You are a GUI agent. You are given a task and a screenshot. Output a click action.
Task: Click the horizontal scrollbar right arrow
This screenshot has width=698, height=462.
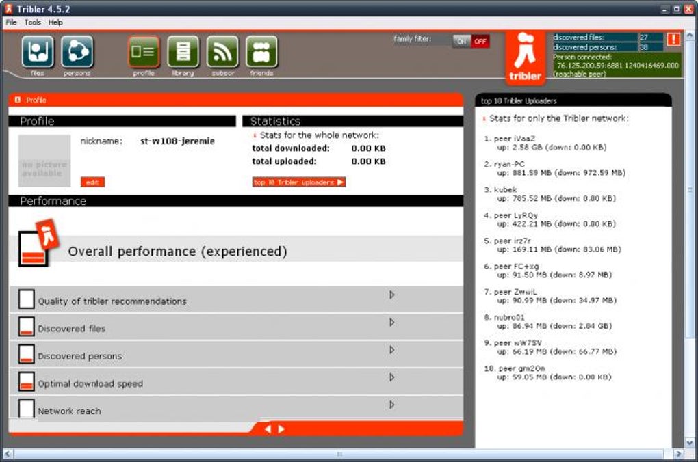[x=678, y=454]
